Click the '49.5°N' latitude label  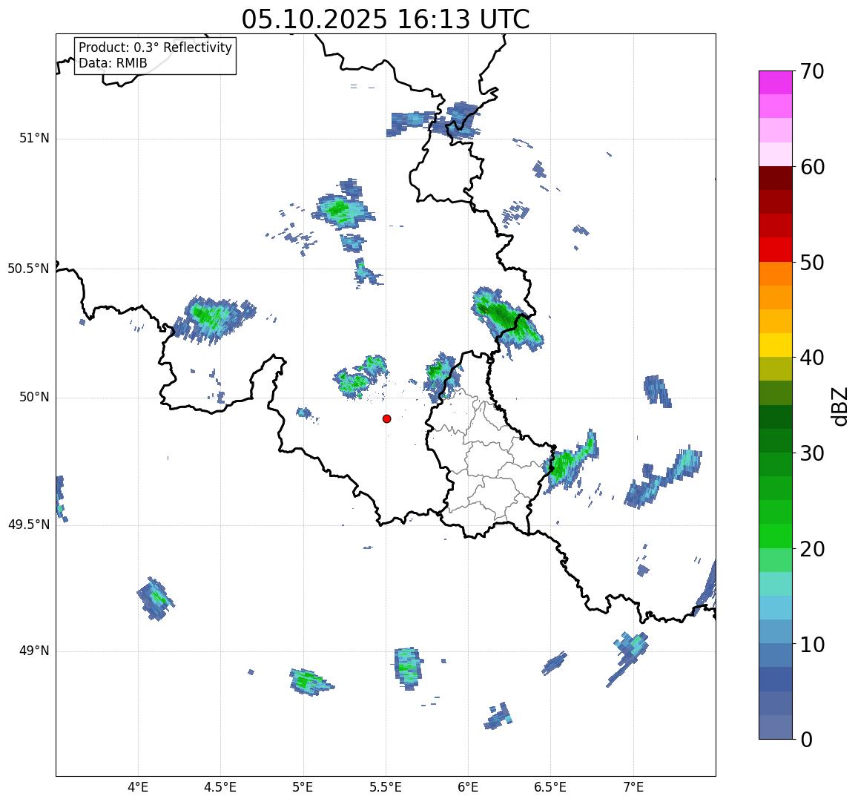(x=28, y=525)
